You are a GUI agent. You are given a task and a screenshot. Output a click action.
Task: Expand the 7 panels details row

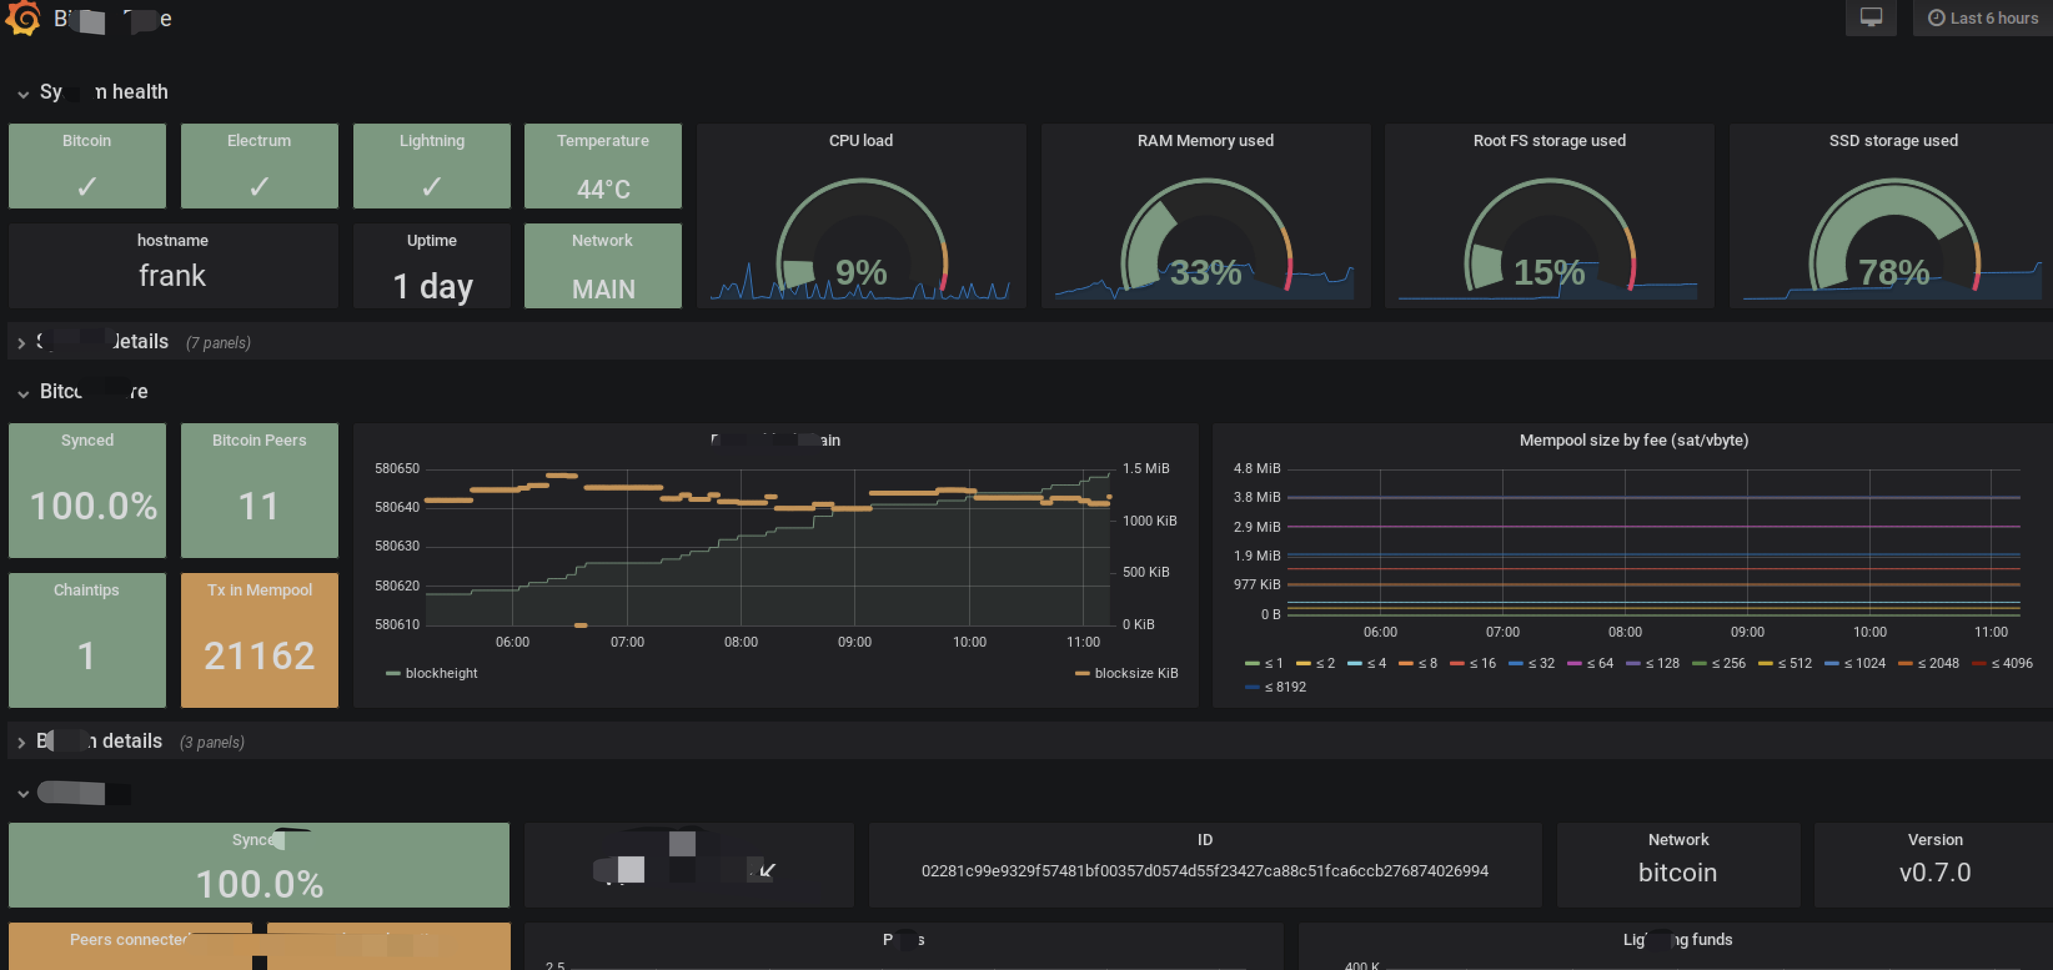coord(22,343)
